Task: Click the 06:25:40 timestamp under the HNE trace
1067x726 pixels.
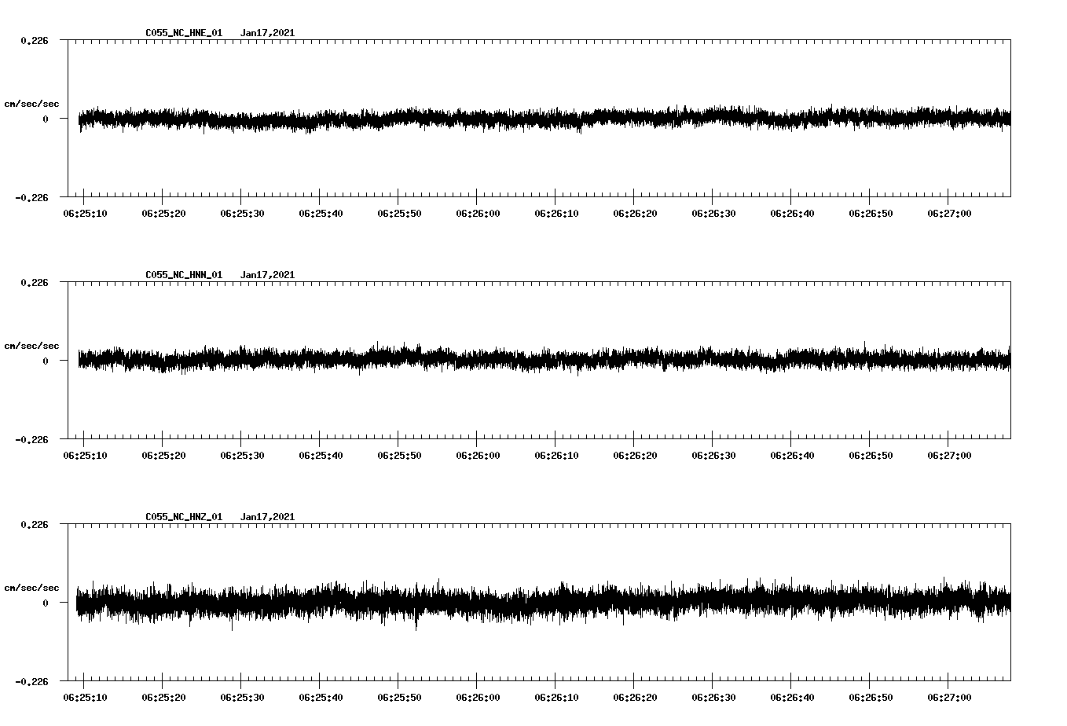Action: coord(321,211)
